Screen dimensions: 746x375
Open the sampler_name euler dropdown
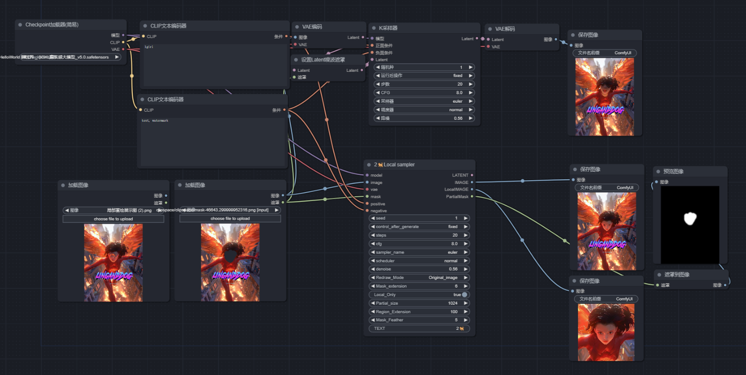pyautogui.click(x=419, y=252)
